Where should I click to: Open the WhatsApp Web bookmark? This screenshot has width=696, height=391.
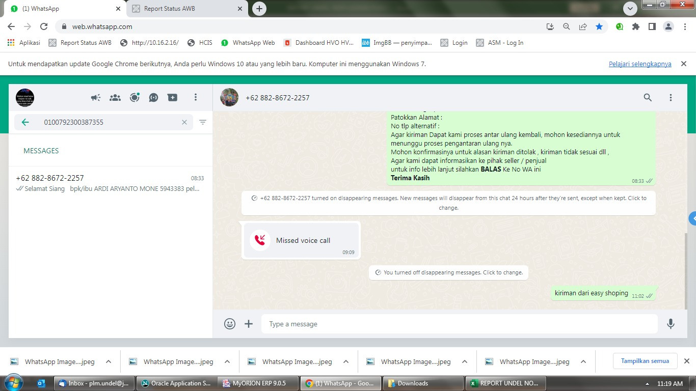point(248,43)
